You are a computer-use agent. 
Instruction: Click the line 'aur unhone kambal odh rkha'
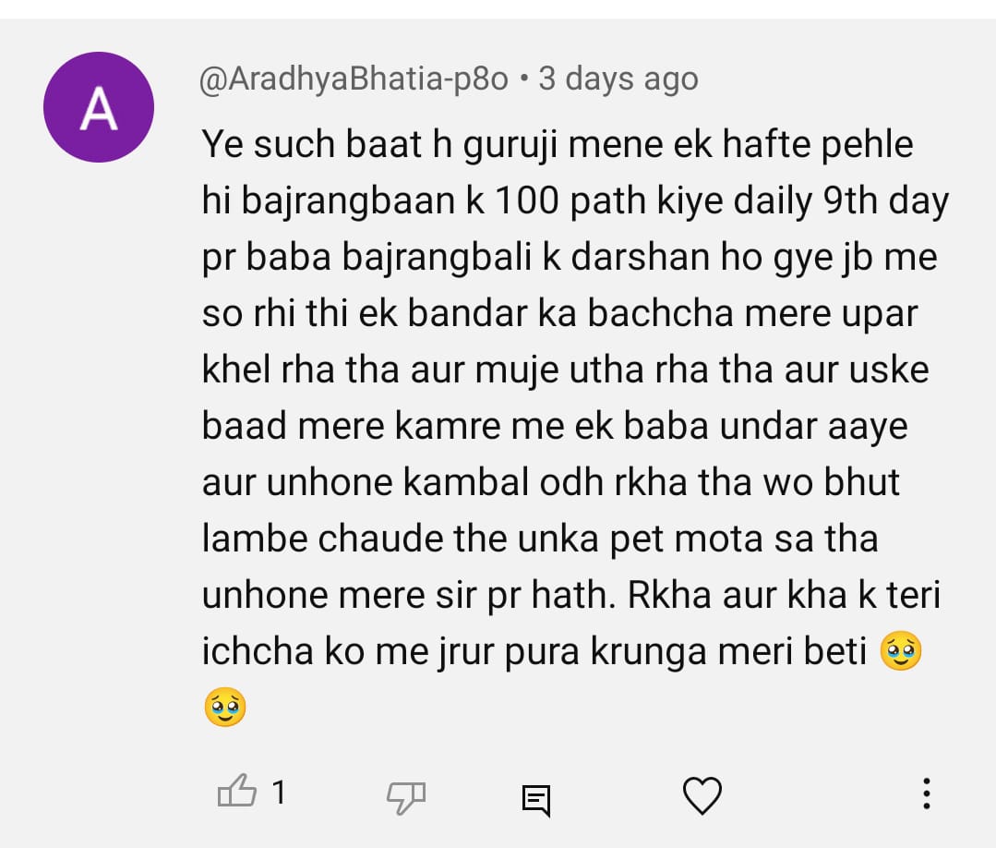point(551,483)
